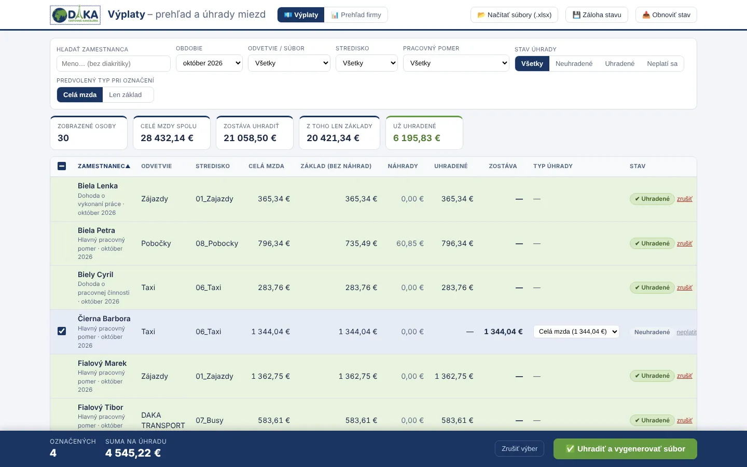The width and height of the screenshot is (747, 467).
Task: Click employee name Fialový Marek
Action: pyautogui.click(x=102, y=363)
